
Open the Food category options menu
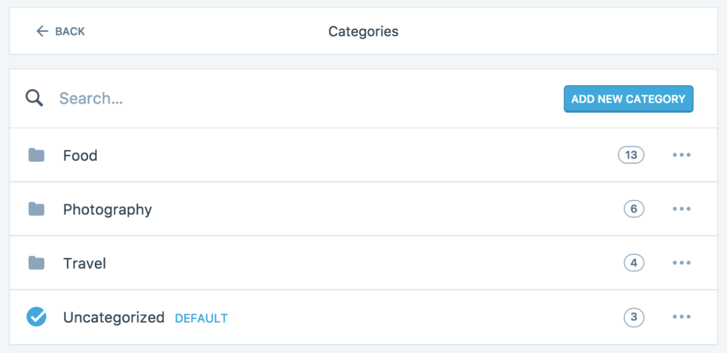point(681,155)
